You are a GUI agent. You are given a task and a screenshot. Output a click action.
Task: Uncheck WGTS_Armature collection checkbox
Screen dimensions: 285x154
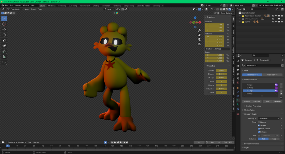[x=273, y=19]
